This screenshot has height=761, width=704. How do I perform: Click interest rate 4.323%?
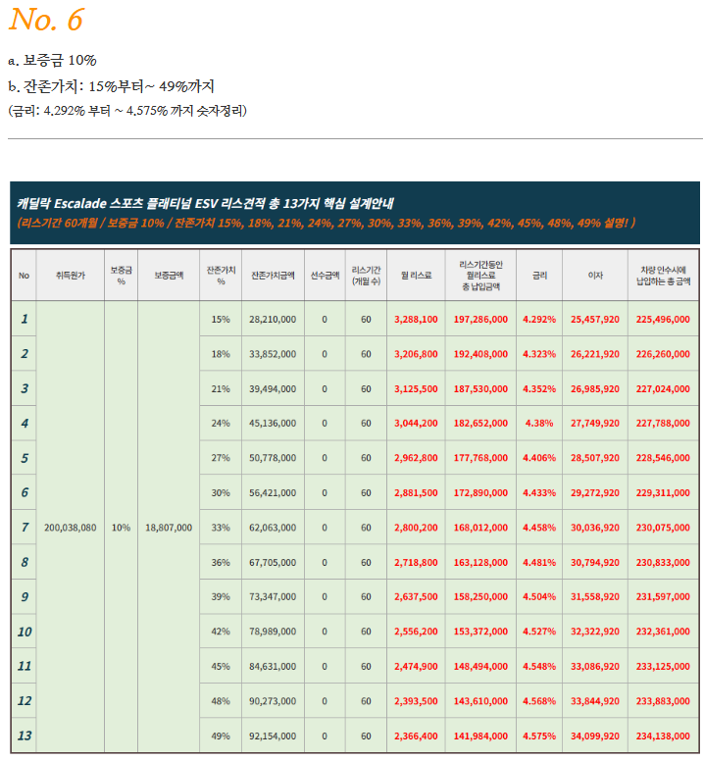(x=539, y=354)
